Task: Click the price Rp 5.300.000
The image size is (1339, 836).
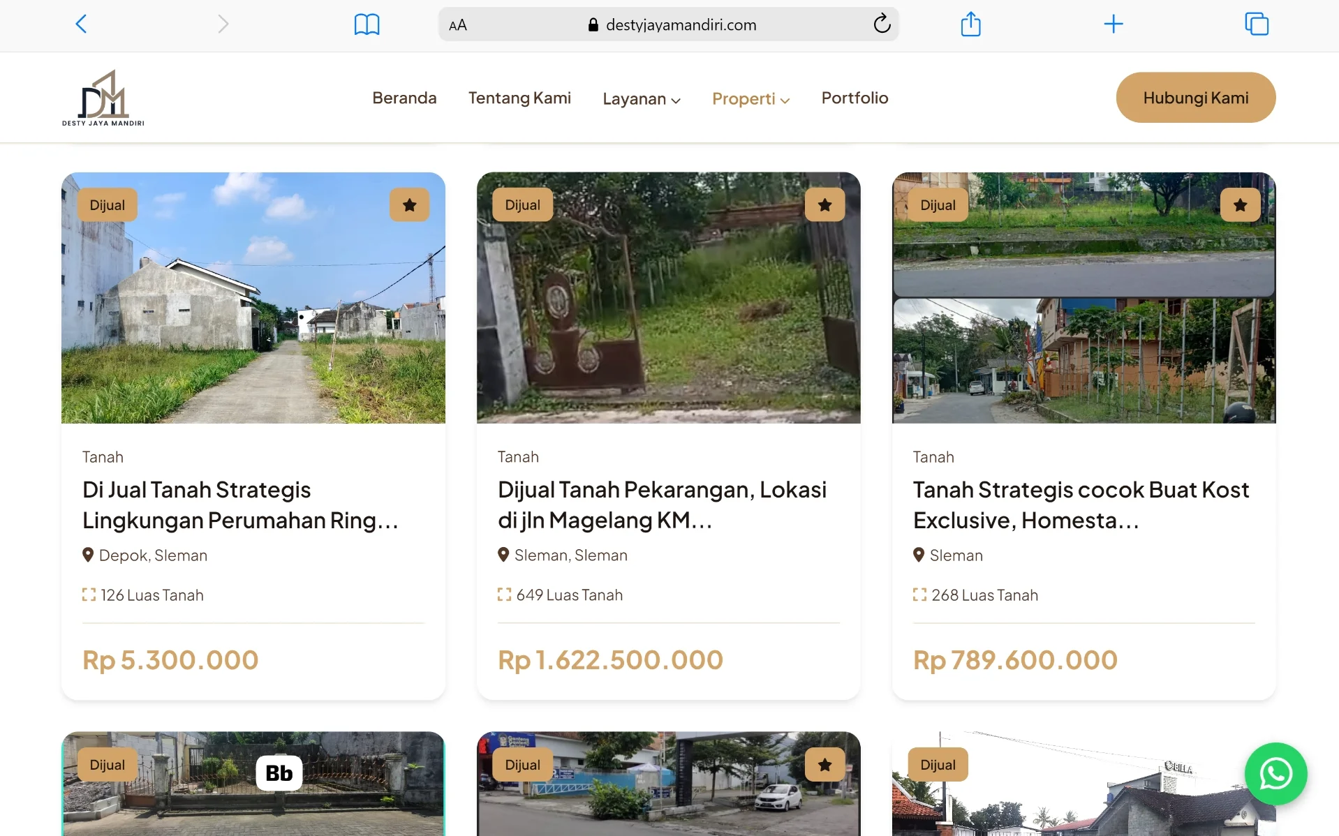Action: pyautogui.click(x=170, y=659)
